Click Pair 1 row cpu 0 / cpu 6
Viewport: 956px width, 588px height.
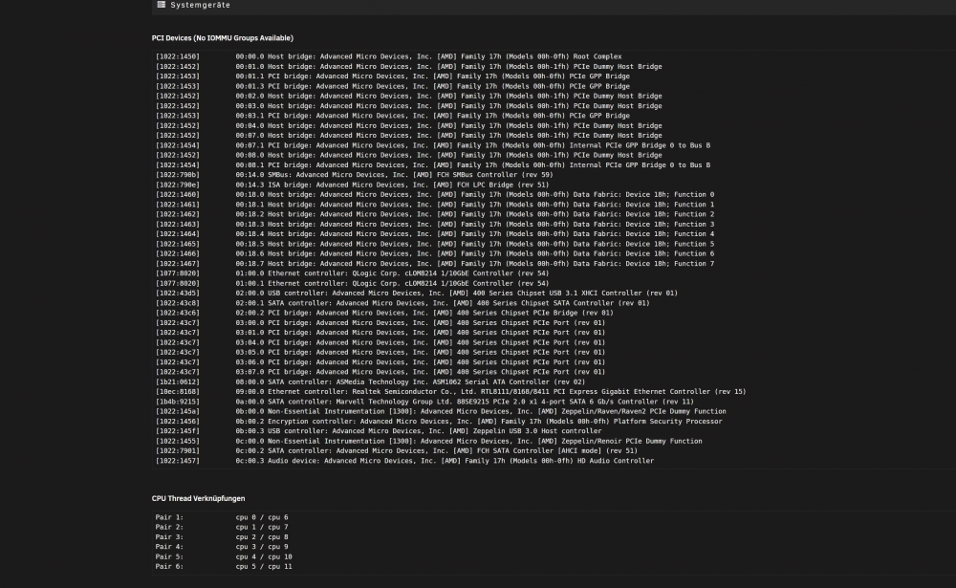[x=222, y=517]
